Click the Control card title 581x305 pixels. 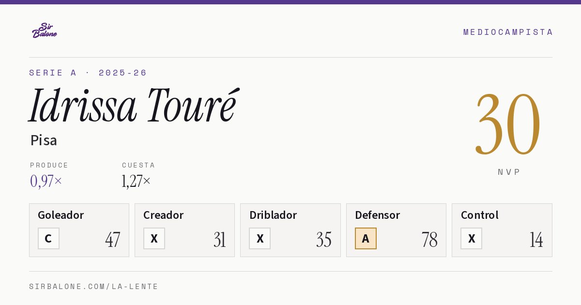pyautogui.click(x=480, y=215)
